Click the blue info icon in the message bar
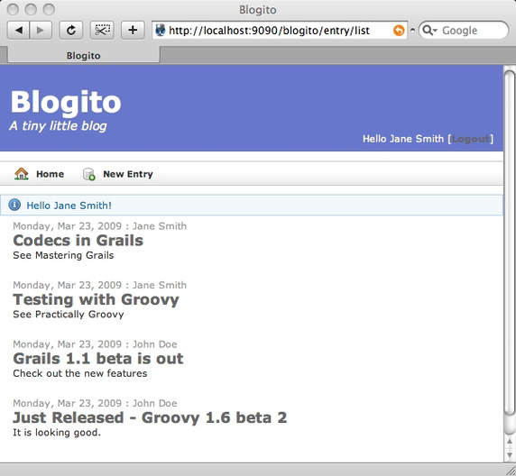Image resolution: width=516 pixels, height=476 pixels. 14,205
